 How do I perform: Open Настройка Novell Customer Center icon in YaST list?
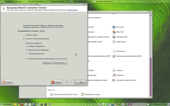(x=51, y=95)
